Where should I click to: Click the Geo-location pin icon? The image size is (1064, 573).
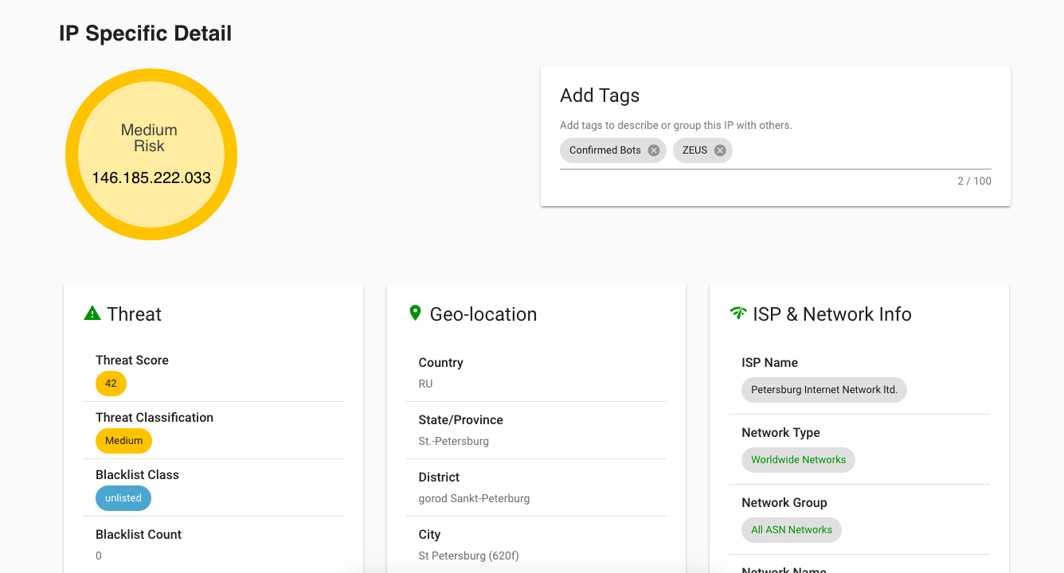click(x=415, y=314)
